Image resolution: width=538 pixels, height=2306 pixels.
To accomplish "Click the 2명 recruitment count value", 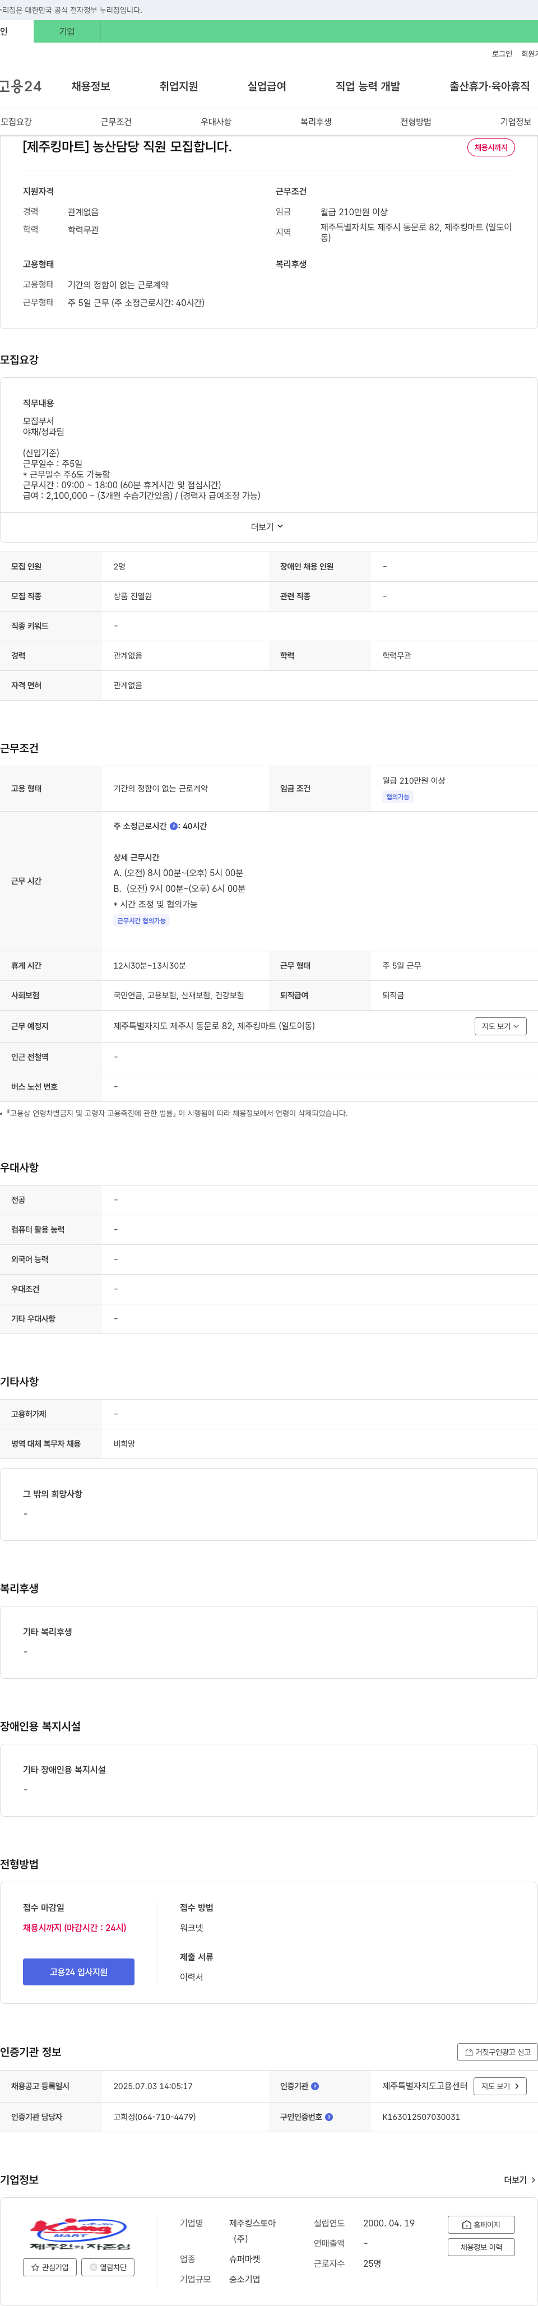I will [119, 567].
